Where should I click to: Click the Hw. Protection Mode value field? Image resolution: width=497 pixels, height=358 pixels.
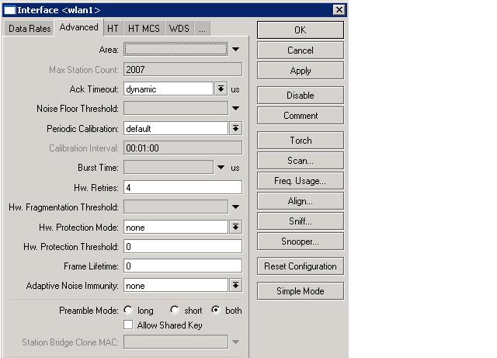coord(176,227)
